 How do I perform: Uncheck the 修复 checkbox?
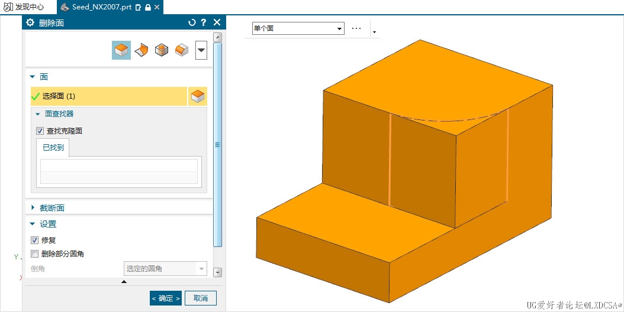34,240
